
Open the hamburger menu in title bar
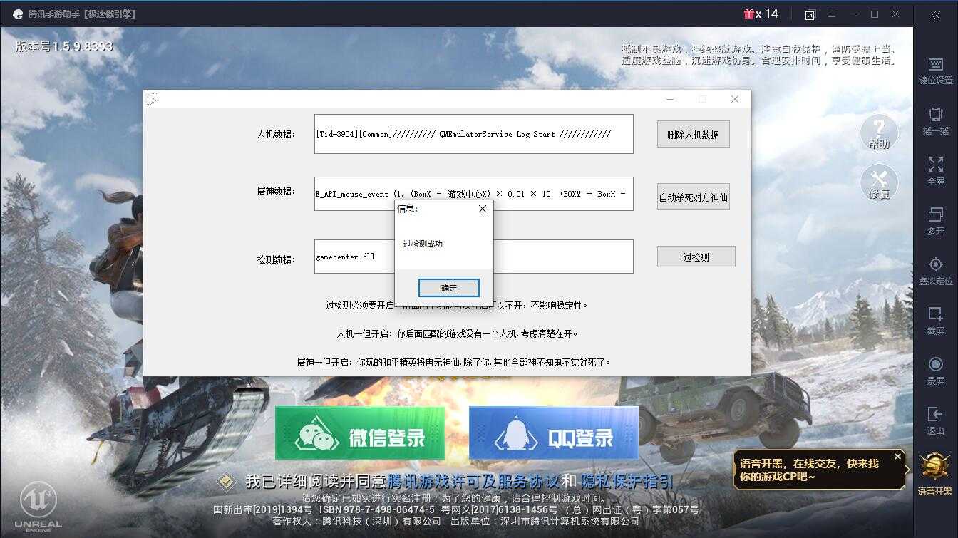(x=831, y=14)
